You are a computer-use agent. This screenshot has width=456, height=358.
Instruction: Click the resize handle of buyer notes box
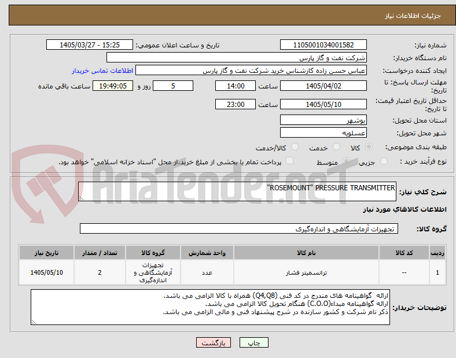click(x=34, y=322)
